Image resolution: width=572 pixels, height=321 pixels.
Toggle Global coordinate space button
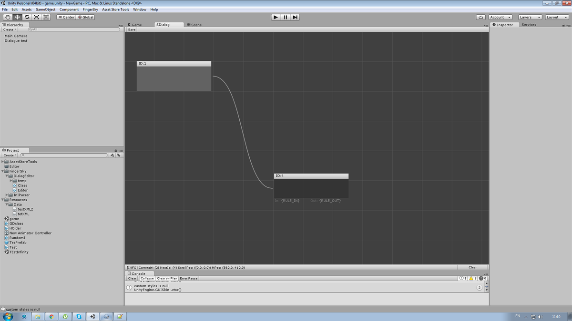point(85,17)
